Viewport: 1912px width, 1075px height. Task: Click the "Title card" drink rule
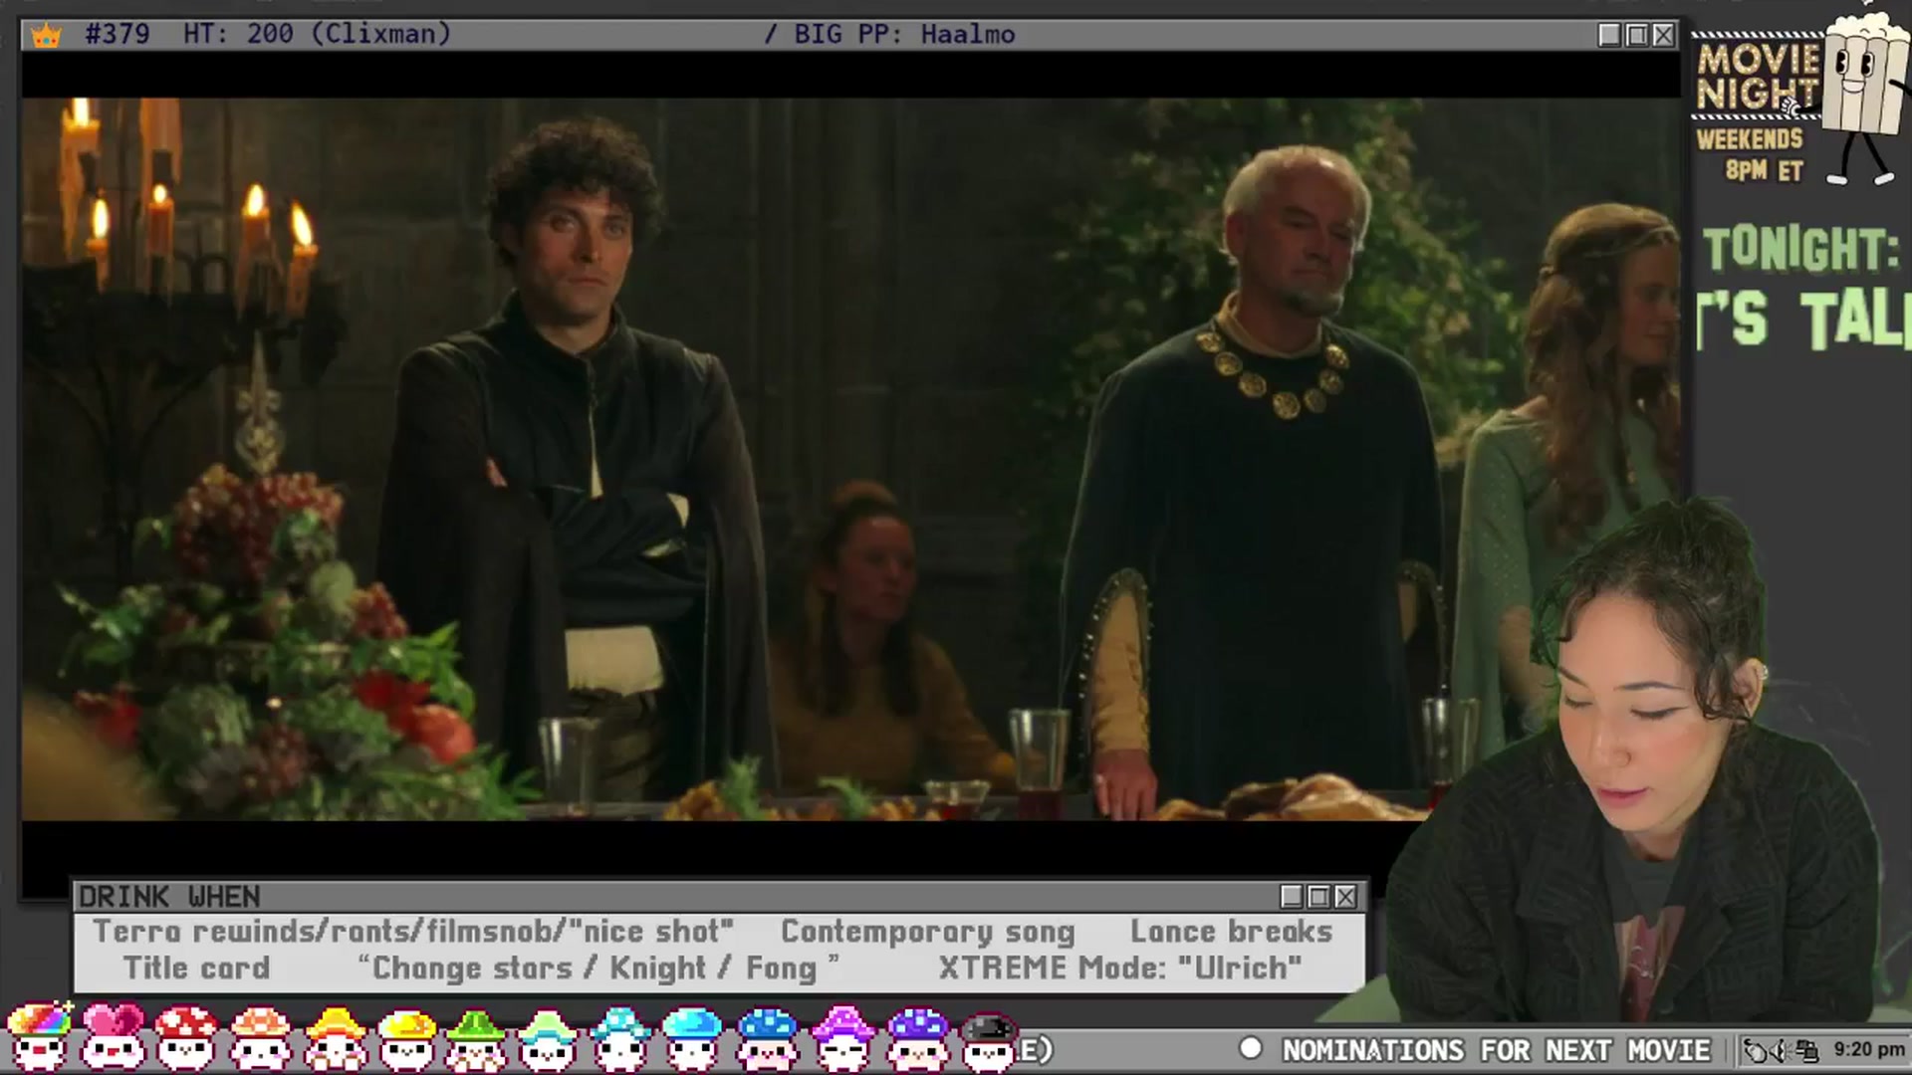point(196,967)
